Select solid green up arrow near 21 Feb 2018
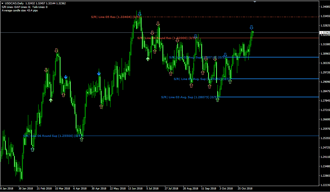Screen dimensions: 330x192 (x=51, y=100)
